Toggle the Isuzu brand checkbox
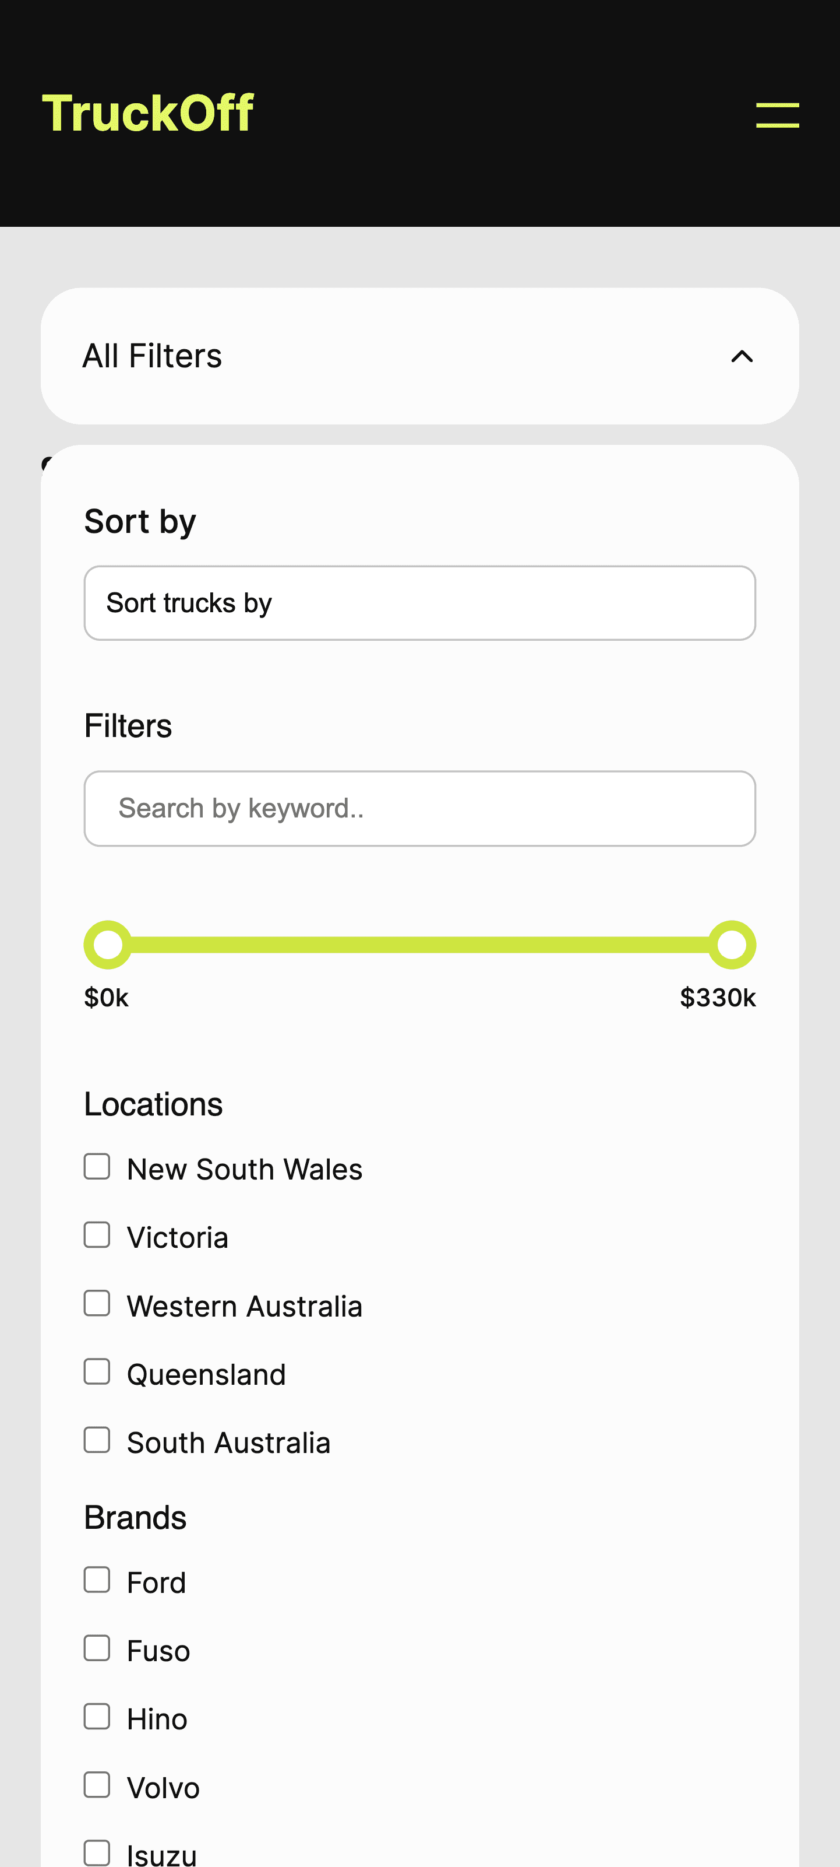Screen dimensions: 840x1867 (97, 1852)
